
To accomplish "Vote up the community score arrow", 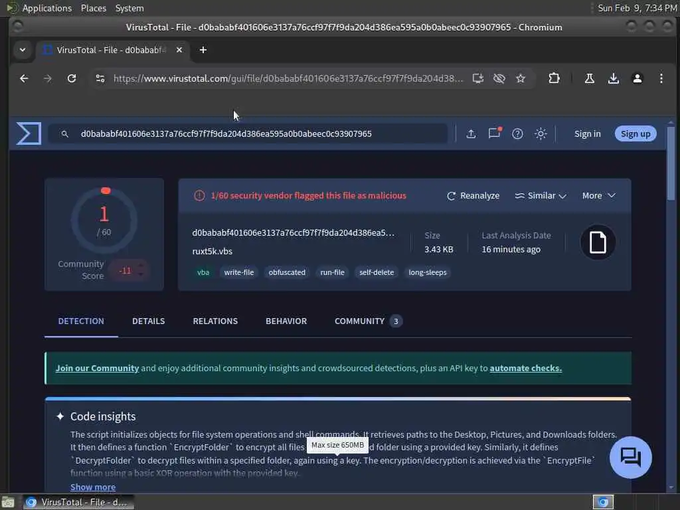I will point(141,265).
